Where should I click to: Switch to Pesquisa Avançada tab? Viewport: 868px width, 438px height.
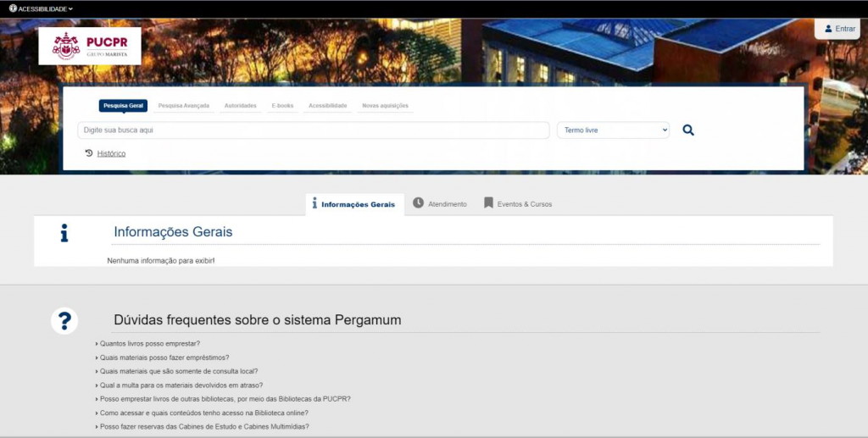click(x=183, y=106)
